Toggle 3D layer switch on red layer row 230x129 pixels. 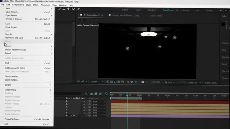[x=84, y=101]
